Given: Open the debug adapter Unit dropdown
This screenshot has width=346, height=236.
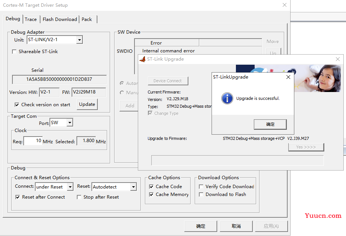Looking at the screenshot, I should pos(79,40).
